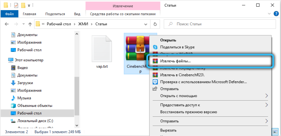Click the Up one level arrow
The image size is (281, 136).
pos(30,24)
